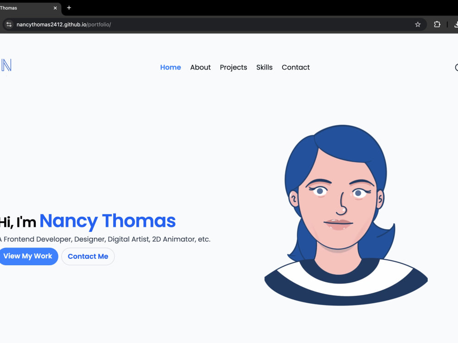Click the site information icon beside URL

(x=9, y=25)
